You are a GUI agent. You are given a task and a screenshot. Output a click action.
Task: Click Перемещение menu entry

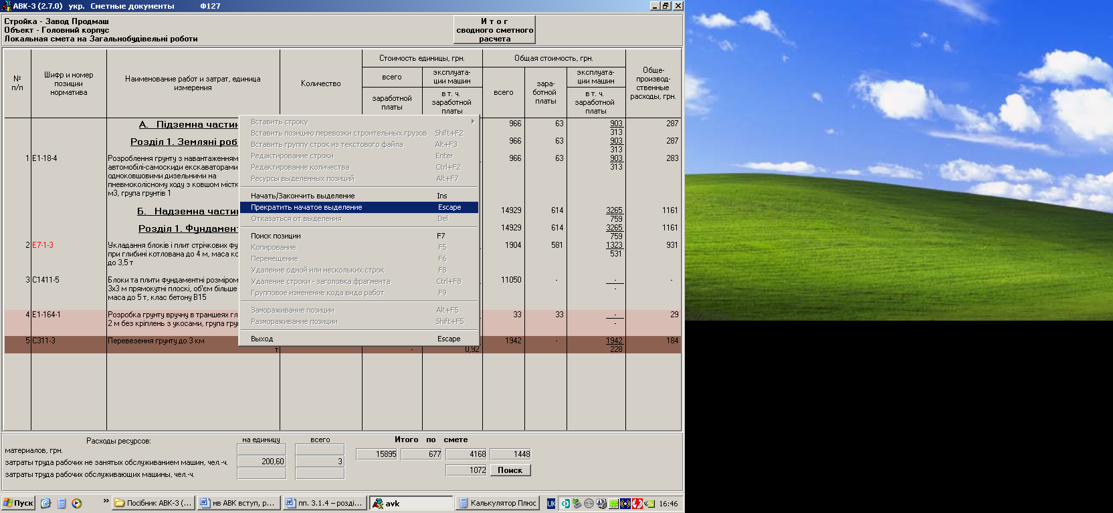click(359, 259)
